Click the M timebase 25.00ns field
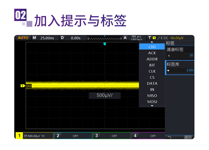The width and height of the screenshot is (209, 150). 45,38
